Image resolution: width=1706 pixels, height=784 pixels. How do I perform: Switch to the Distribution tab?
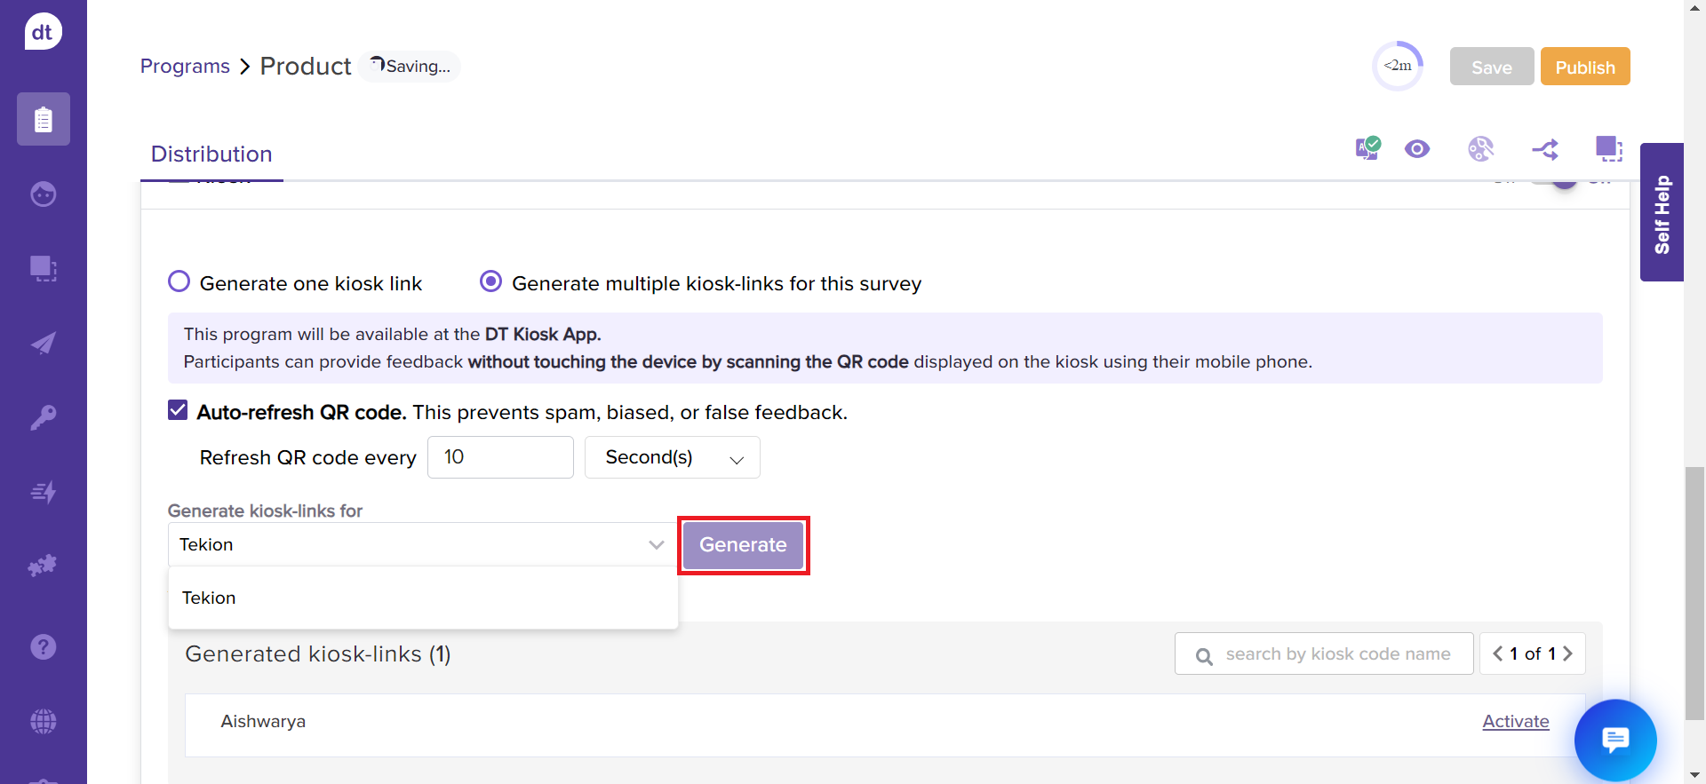(x=211, y=154)
